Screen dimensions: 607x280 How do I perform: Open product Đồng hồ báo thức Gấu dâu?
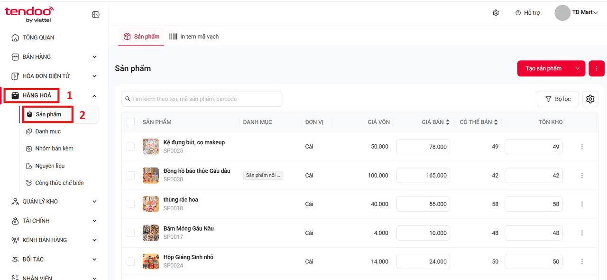197,171
